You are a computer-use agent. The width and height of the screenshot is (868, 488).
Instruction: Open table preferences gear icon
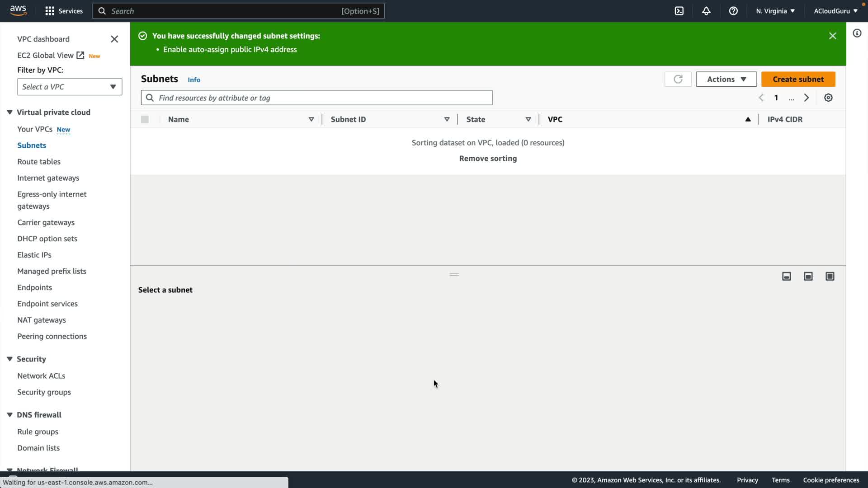[828, 98]
